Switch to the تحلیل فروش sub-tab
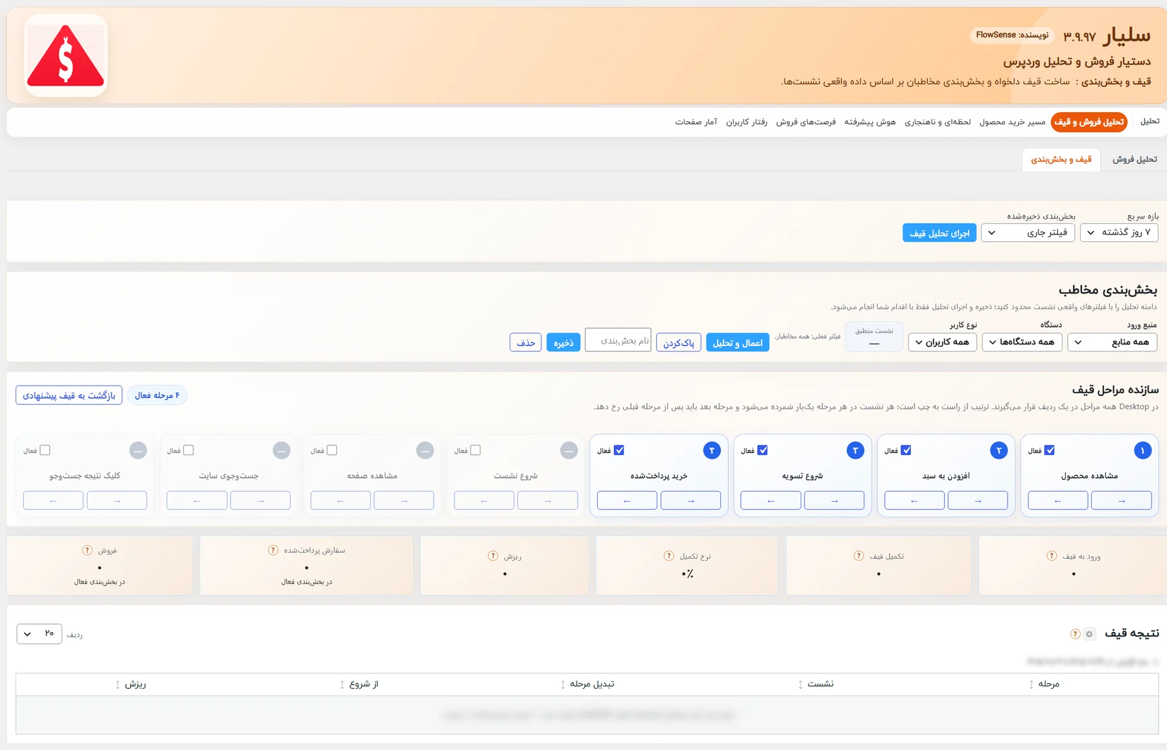1167x750 pixels. click(x=1135, y=159)
